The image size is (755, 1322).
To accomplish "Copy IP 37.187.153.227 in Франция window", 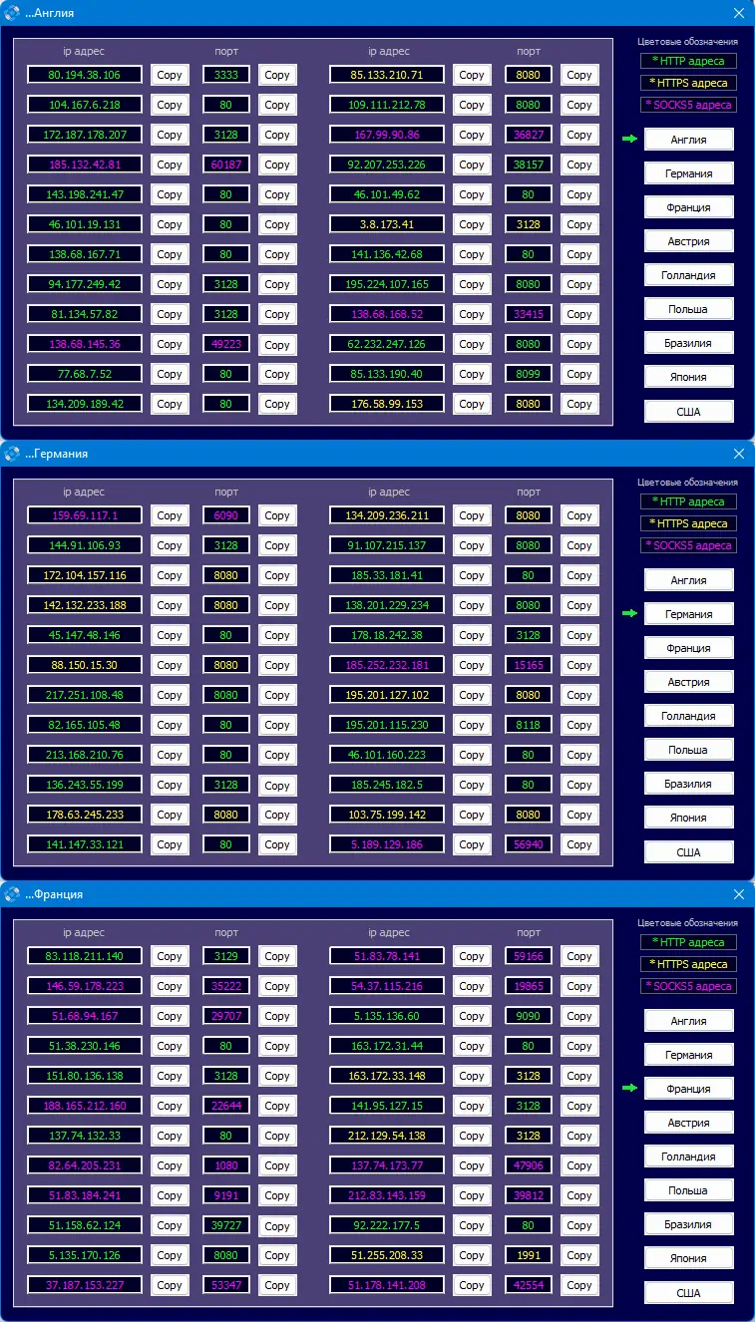I will click(170, 1285).
